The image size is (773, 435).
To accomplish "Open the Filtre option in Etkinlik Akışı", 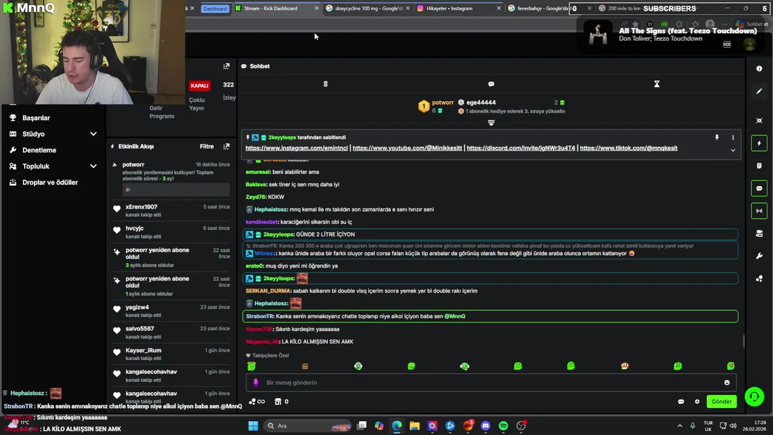I will 207,146.
